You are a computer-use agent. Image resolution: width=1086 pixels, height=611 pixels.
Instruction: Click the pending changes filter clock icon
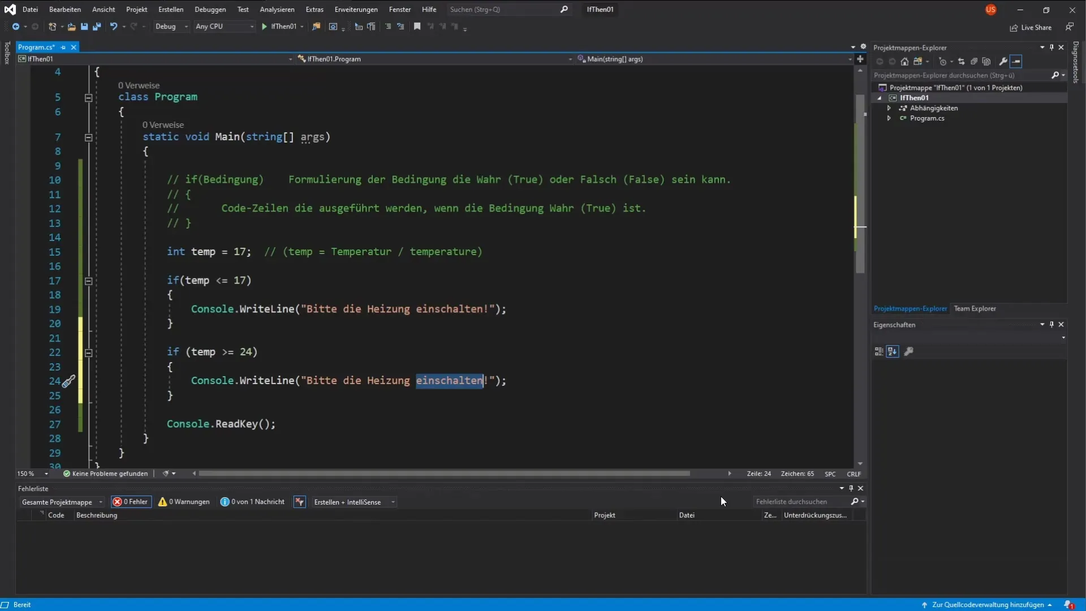(942, 62)
